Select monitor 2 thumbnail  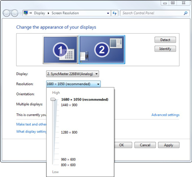[102, 50]
